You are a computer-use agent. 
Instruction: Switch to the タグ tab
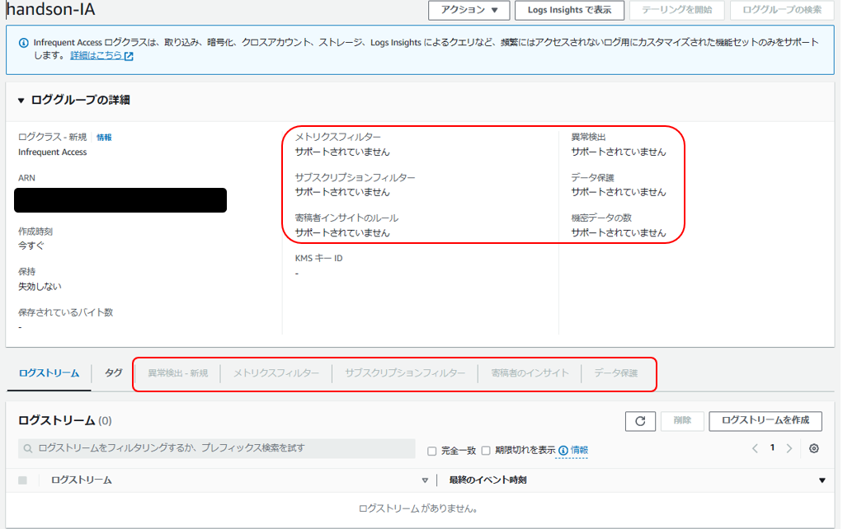tap(114, 372)
